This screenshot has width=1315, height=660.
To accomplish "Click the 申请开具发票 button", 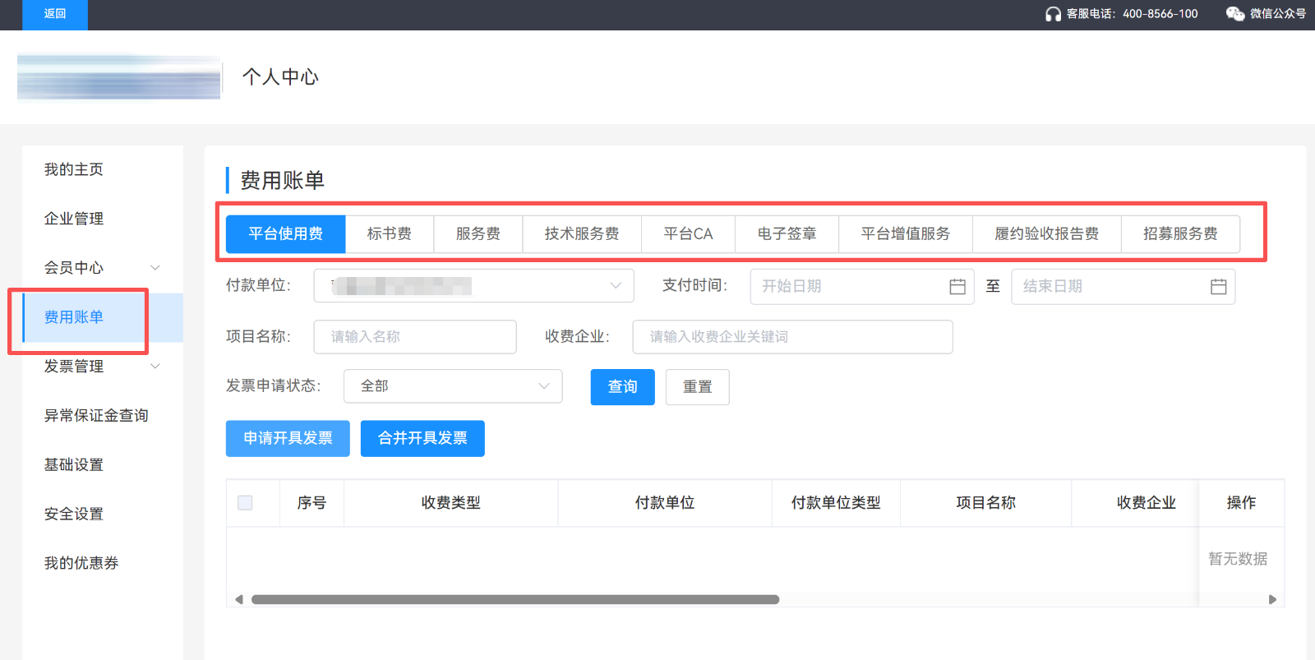I will pos(288,439).
